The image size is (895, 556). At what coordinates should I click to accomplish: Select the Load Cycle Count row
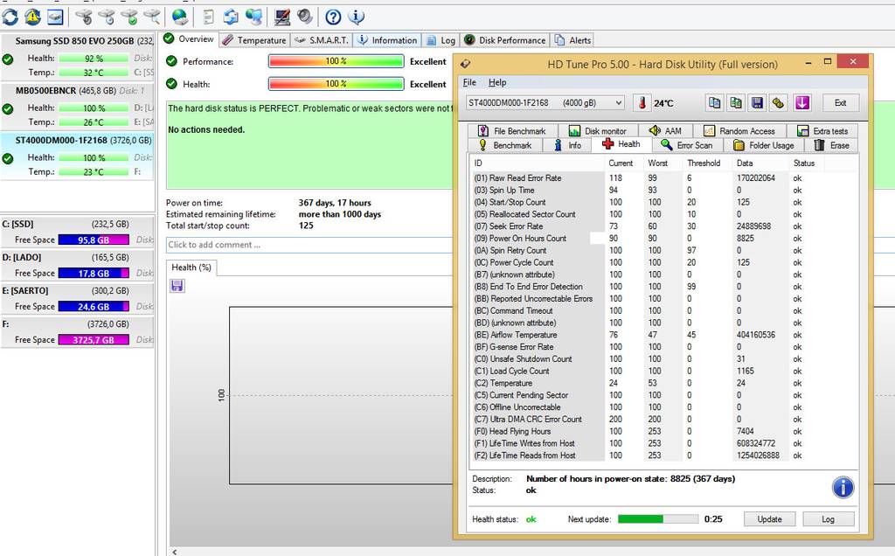[663, 371]
